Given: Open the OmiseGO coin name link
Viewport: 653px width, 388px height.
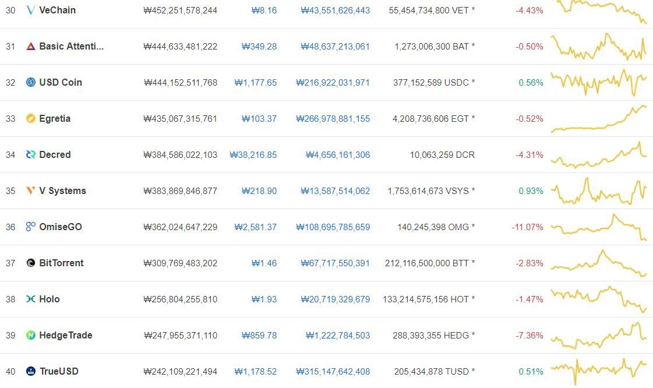Looking at the screenshot, I should pos(61,227).
